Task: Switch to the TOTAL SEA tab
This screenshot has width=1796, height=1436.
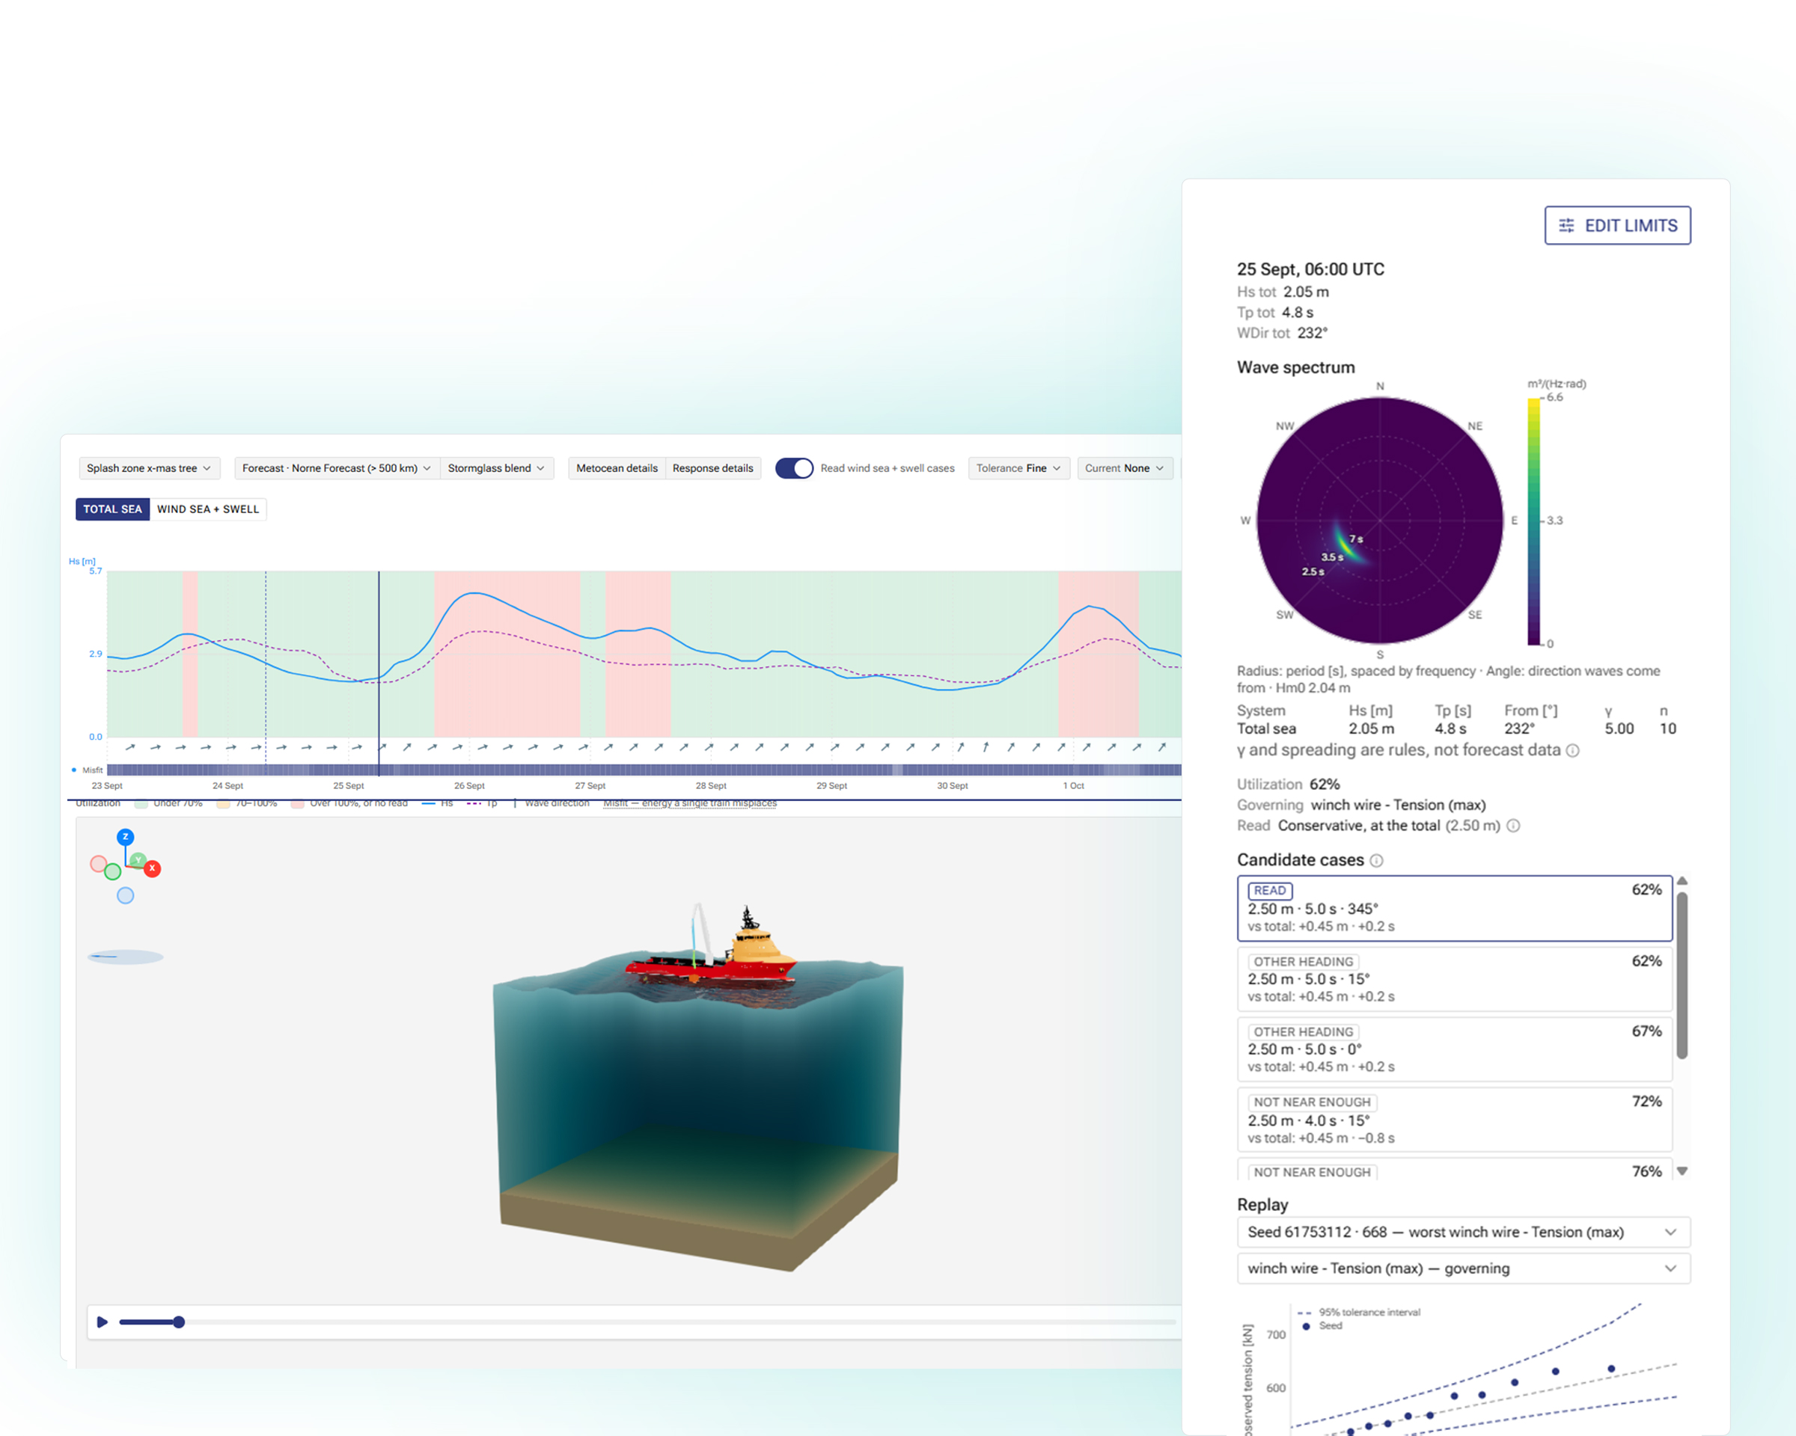Action: pos(112,509)
